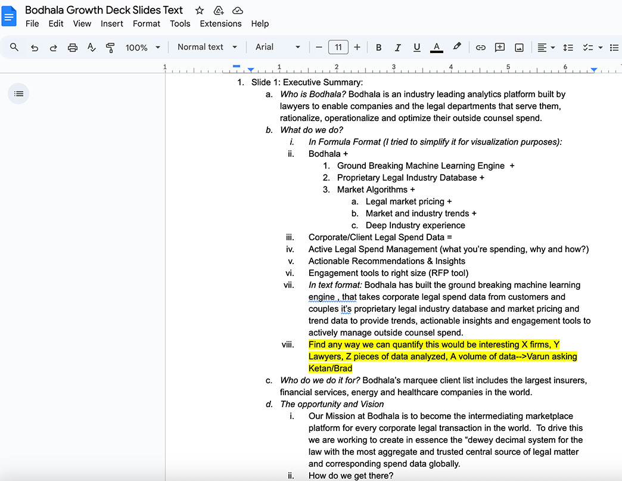622x481 pixels.
Task: Show document outline panel
Action: click(18, 94)
